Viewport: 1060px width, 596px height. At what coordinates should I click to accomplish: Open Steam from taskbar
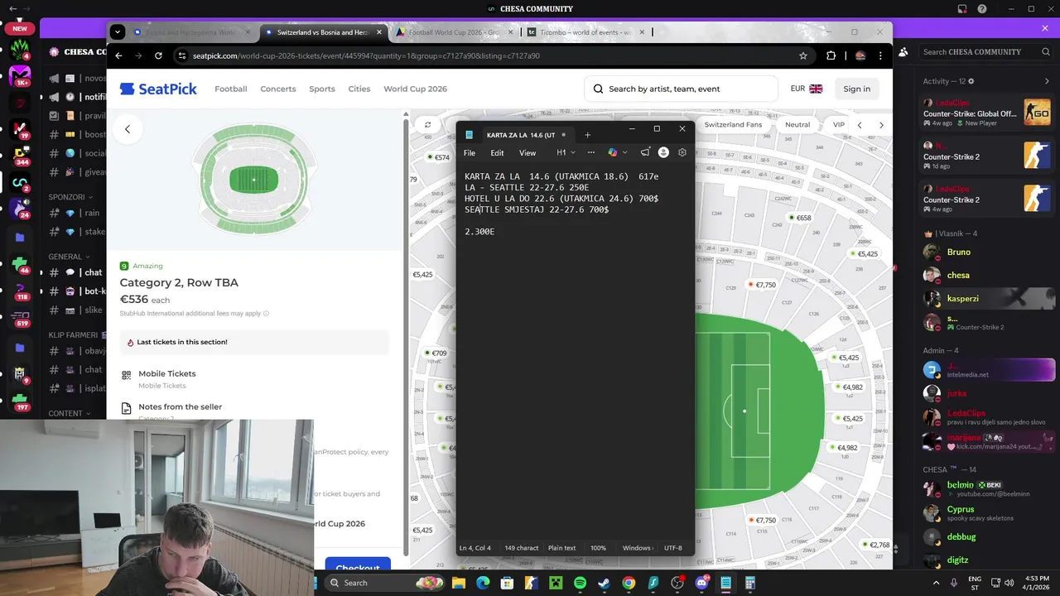pos(605,583)
